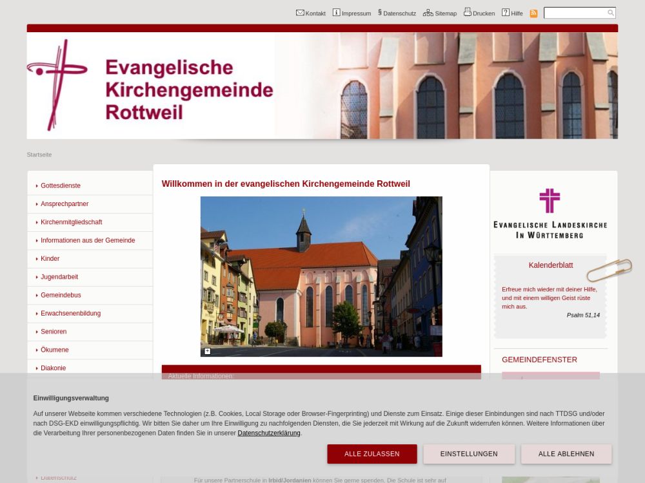Image resolution: width=645 pixels, height=483 pixels.
Task: Click the Evangelische Landeskirche Württemberg logo
Action: pyautogui.click(x=550, y=213)
